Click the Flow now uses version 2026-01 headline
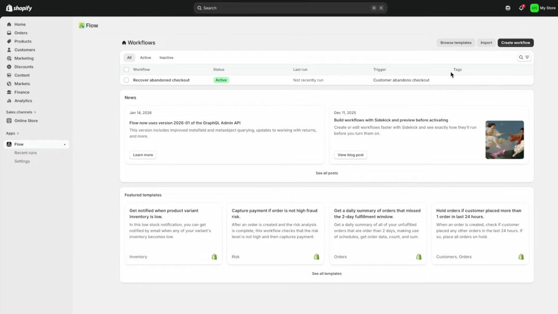The image size is (558, 314). 185,123
